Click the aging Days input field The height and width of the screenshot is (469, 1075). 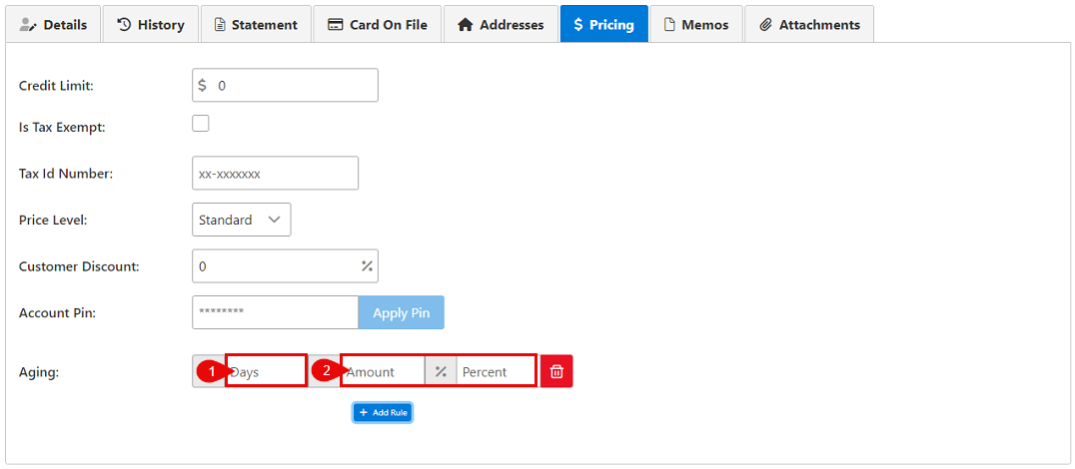coord(266,371)
